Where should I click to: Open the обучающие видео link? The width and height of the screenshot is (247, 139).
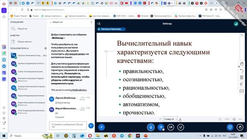(x=74, y=54)
